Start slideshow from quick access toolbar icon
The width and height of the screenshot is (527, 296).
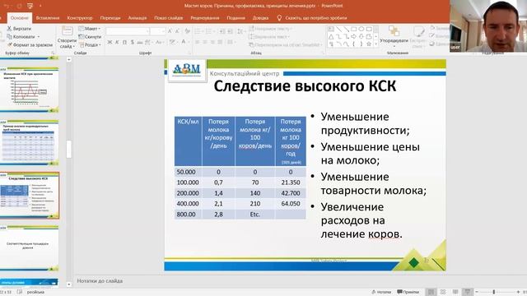tap(30, 6)
